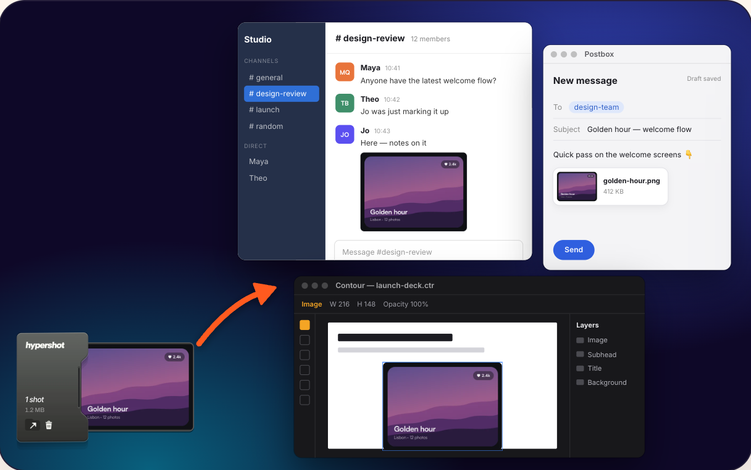View the 12 members list
Viewport: 751px width, 470px height.
(430, 39)
